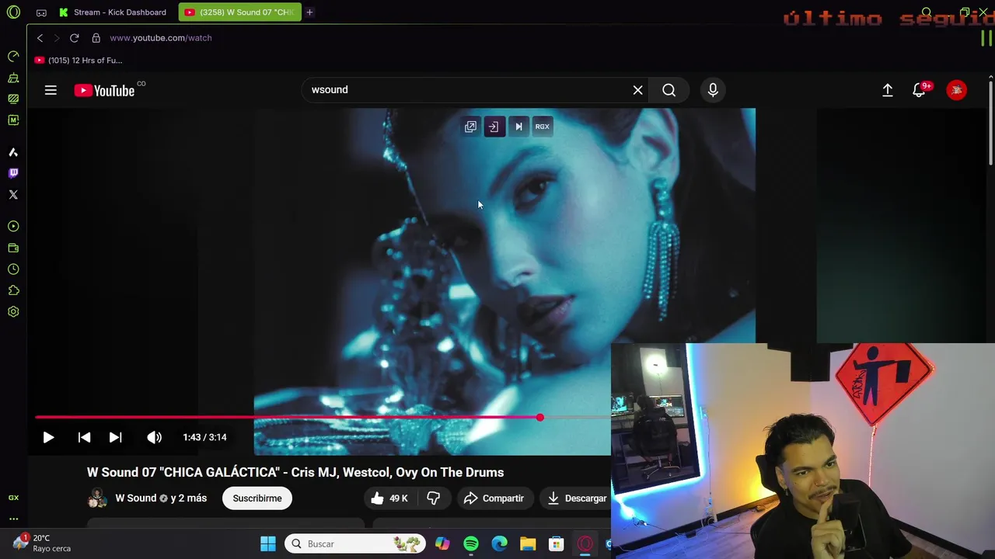View site security lock icon
Viewport: 995px width, 559px height.
click(96, 38)
